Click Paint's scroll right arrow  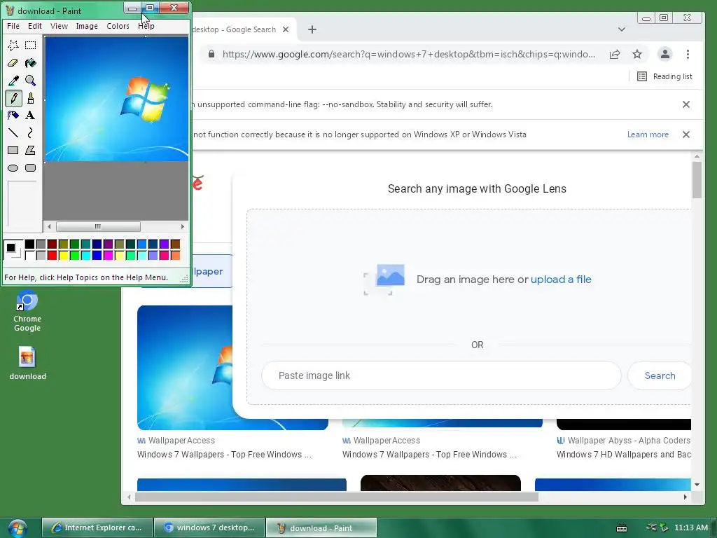(x=183, y=226)
